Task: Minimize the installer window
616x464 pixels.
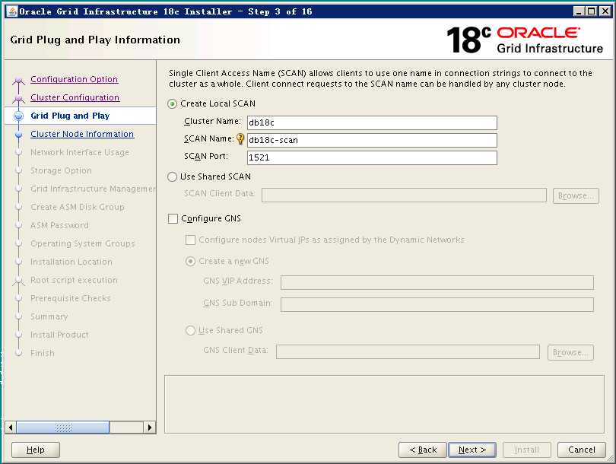Action: coord(579,11)
